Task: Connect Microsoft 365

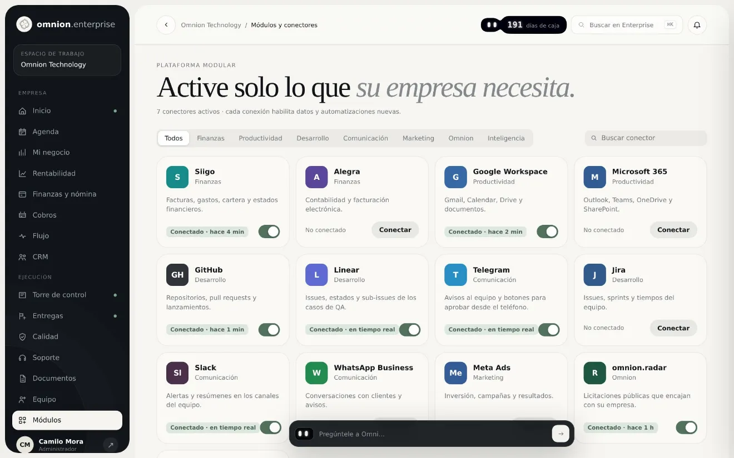Action: click(673, 230)
